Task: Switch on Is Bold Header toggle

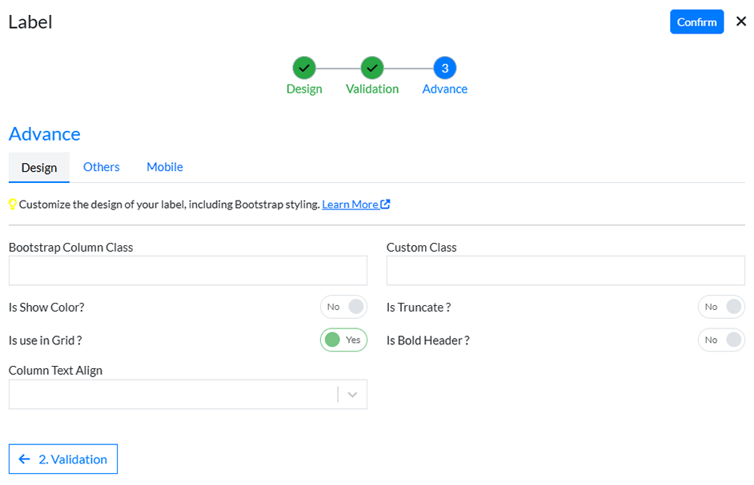Action: pyautogui.click(x=721, y=340)
